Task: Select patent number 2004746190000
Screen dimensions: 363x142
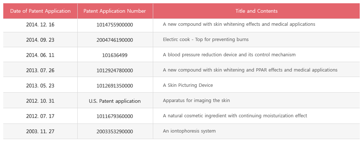Action: (x=115, y=40)
